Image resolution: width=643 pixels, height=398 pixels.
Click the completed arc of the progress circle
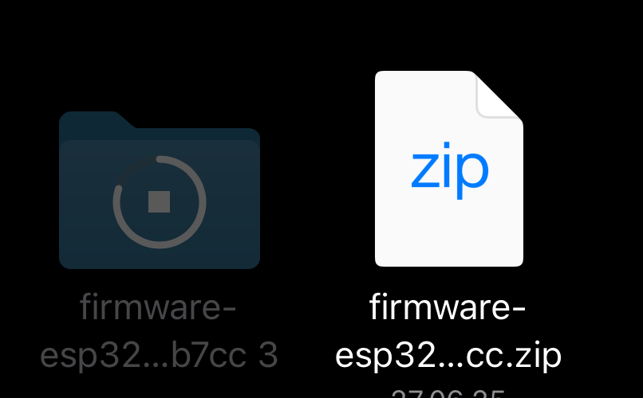click(193, 220)
